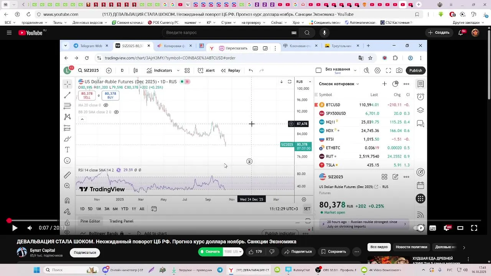Add symbol to compare plus button

[x=109, y=71]
